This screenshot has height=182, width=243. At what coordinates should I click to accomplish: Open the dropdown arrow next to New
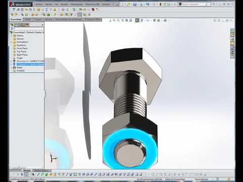click(x=125, y=5)
